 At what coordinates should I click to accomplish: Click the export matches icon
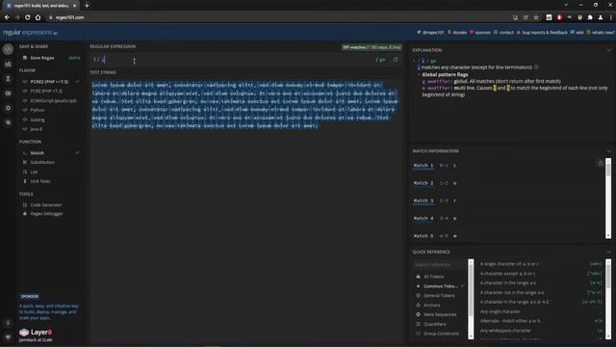601,163
